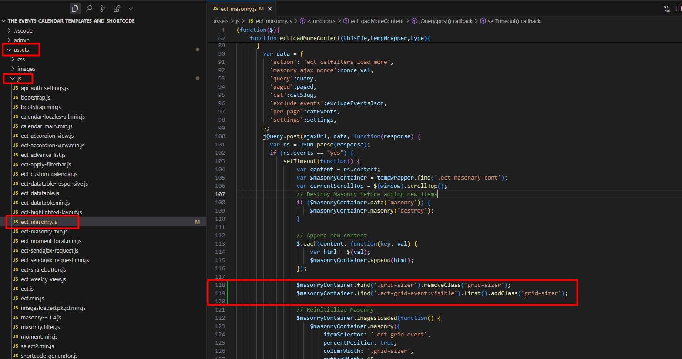Click 'ectLoadMoreContent' breadcrumb segment
This screenshot has height=359, width=682.
pos(377,21)
